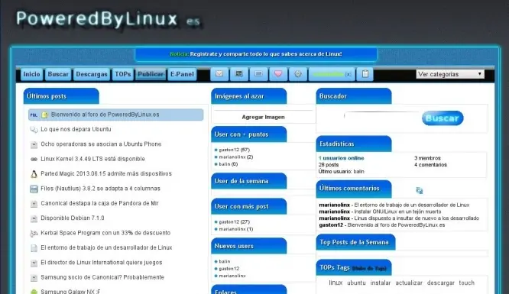This screenshot has width=509, height=294.
Task: Select the touch tag
Action: [466, 283]
